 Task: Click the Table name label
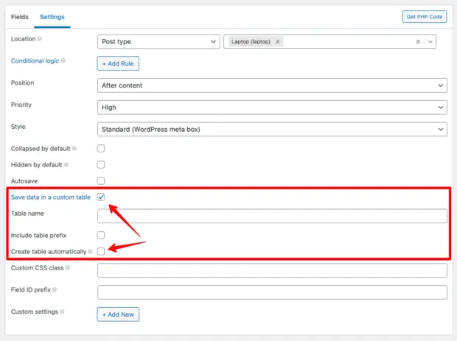(x=27, y=214)
